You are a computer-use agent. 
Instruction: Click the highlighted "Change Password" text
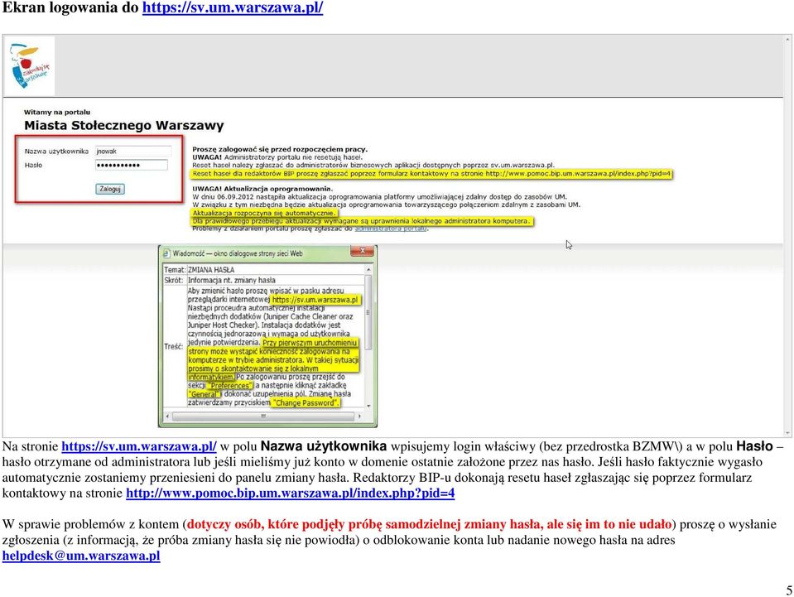[x=306, y=403]
